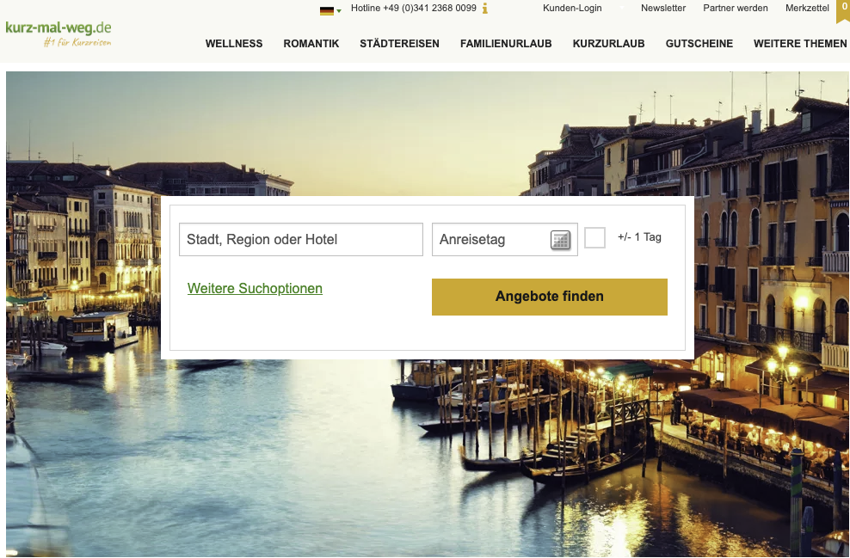The image size is (850, 558).
Task: Follow the Partner werden link
Action: click(735, 8)
